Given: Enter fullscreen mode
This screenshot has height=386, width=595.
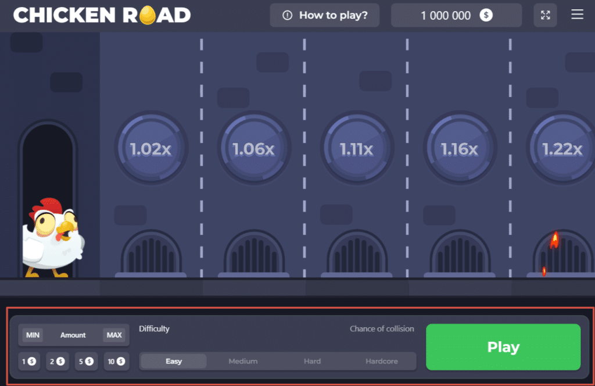Looking at the screenshot, I should click(545, 15).
